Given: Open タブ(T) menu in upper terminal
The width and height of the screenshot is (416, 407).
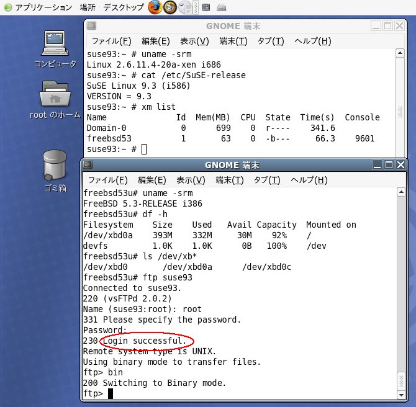Looking at the screenshot, I should pos(271,41).
